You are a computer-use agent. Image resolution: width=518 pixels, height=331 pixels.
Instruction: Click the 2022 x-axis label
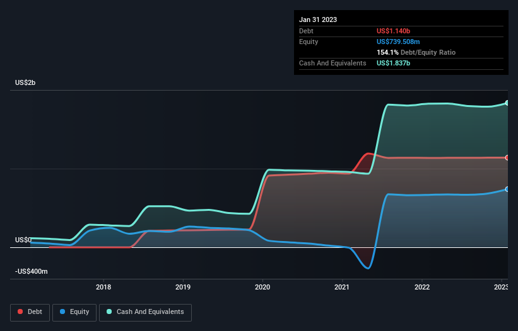[x=422, y=287]
